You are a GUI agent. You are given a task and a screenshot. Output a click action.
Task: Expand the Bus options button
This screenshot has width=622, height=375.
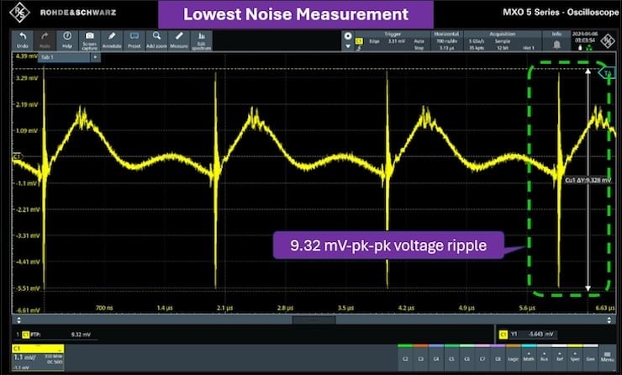pos(545,357)
